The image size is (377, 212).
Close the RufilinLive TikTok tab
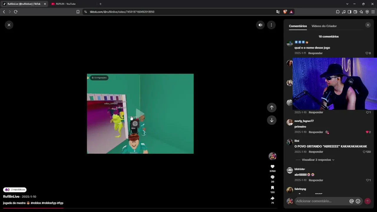[45, 4]
